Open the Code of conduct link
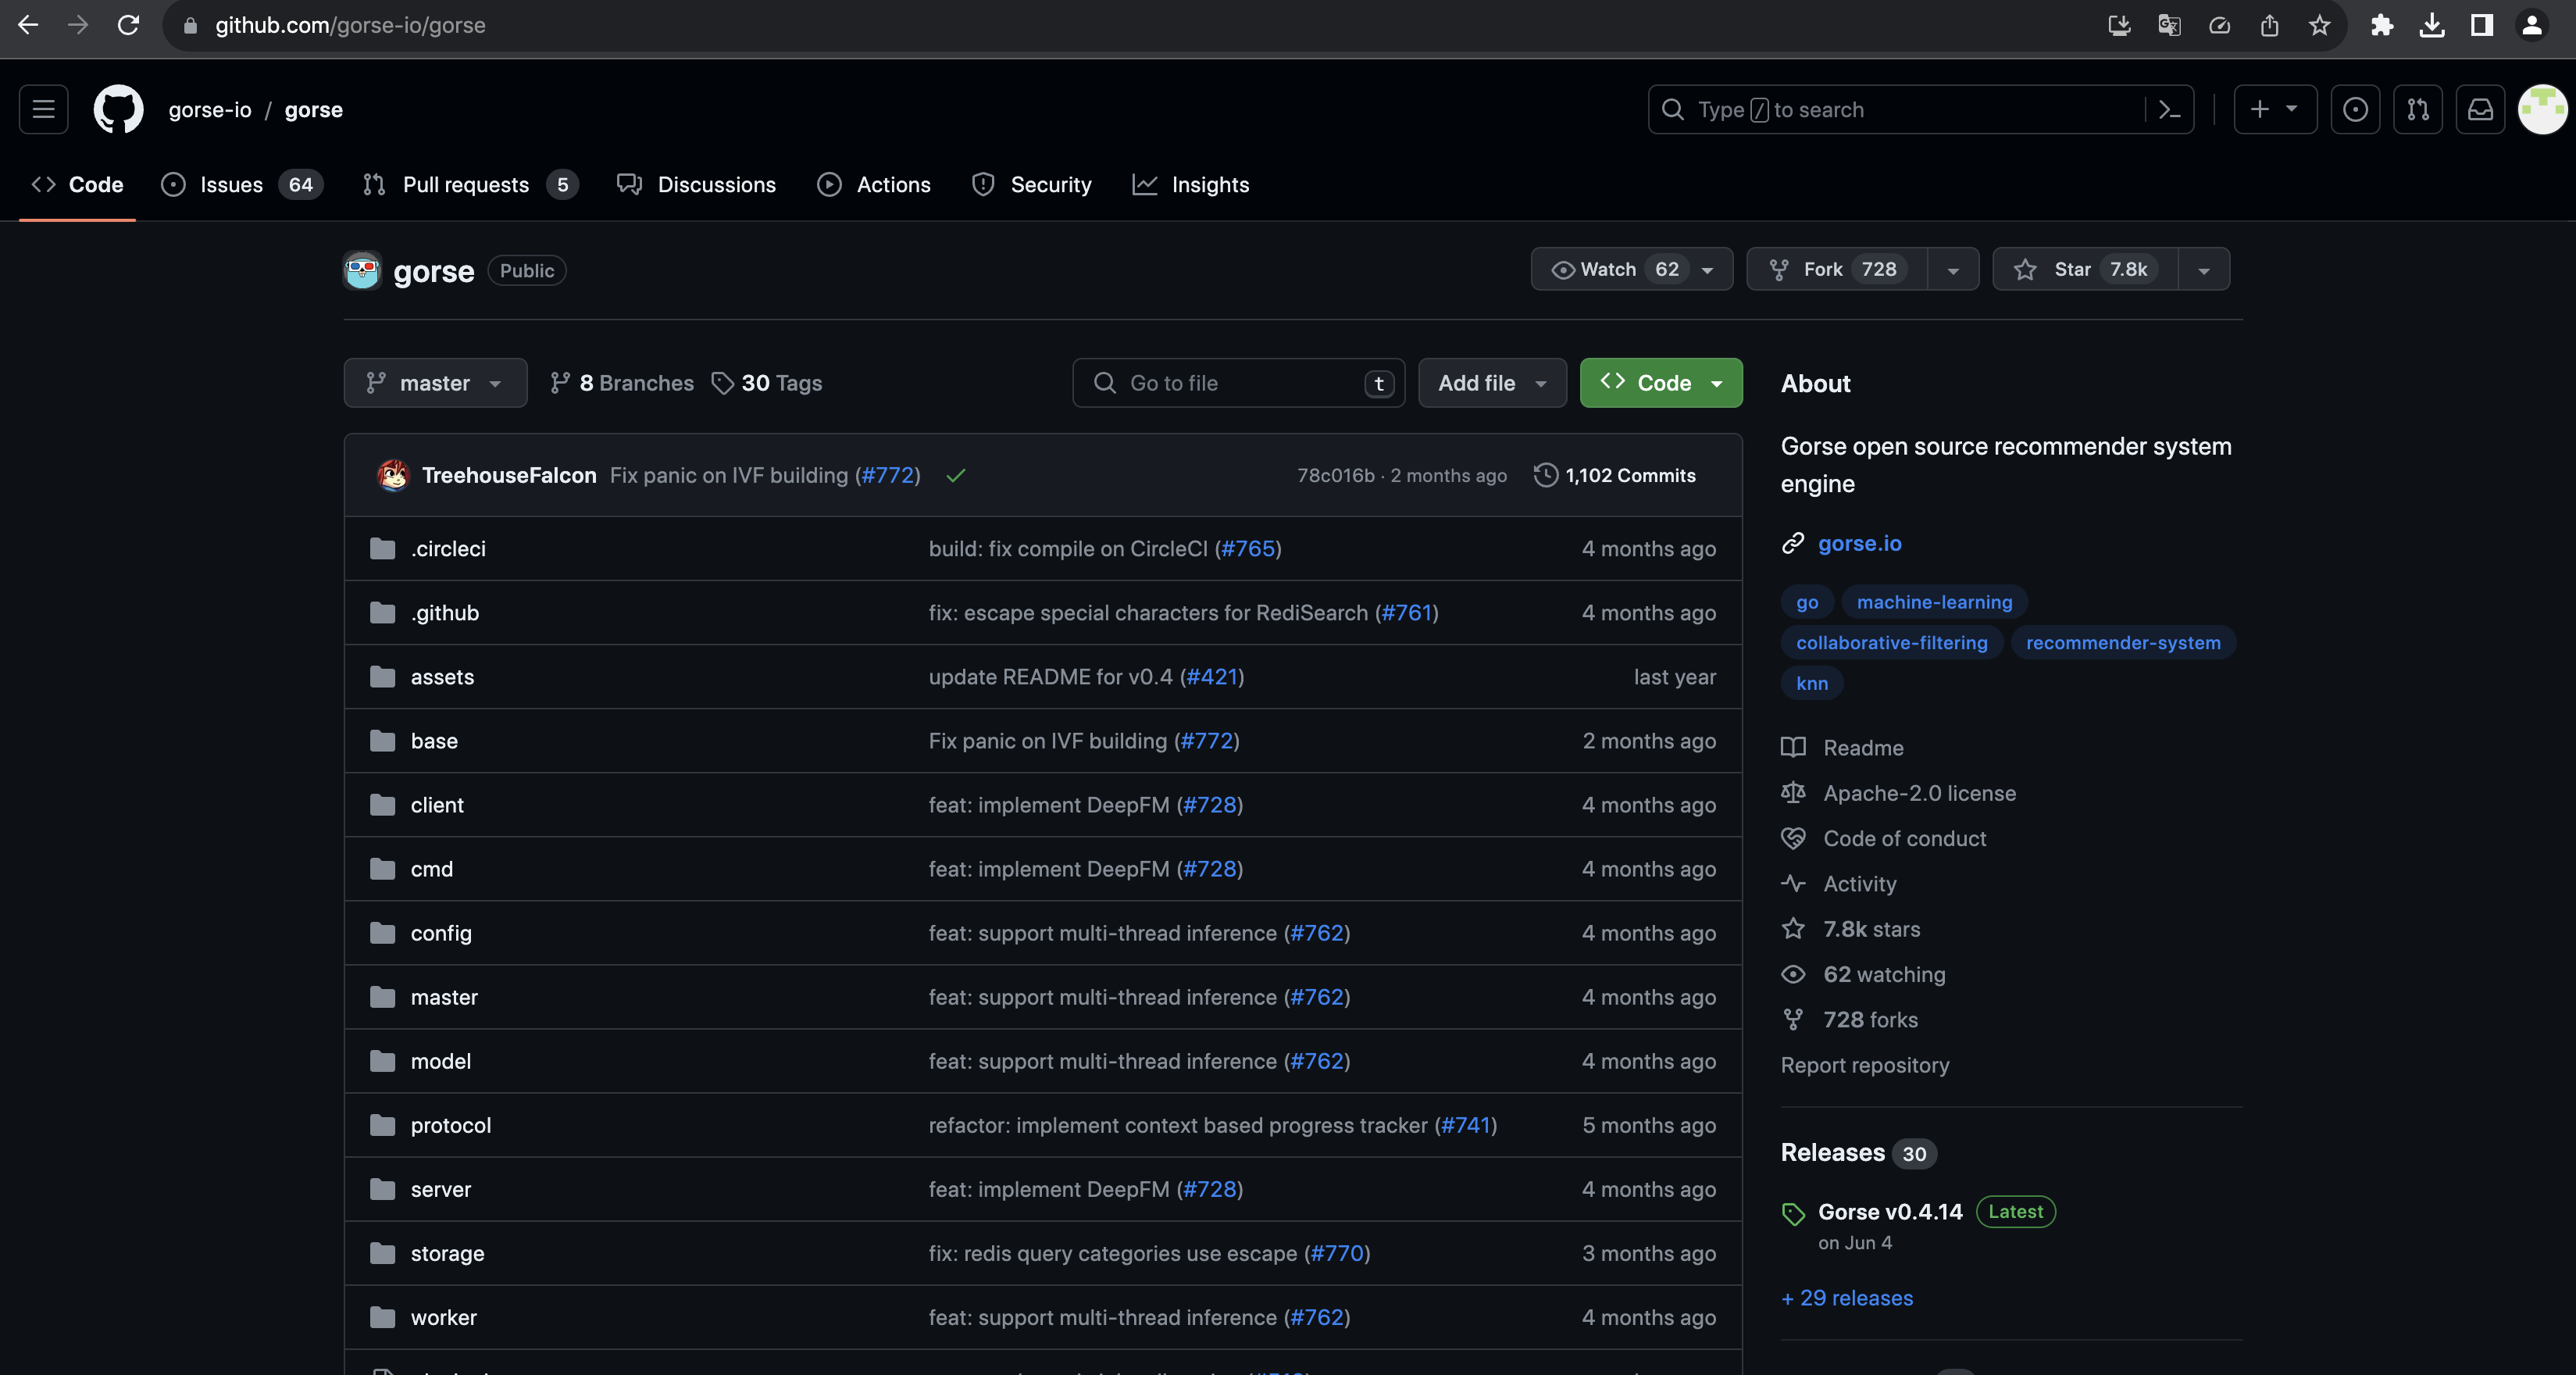2576x1375 pixels. [1904, 838]
